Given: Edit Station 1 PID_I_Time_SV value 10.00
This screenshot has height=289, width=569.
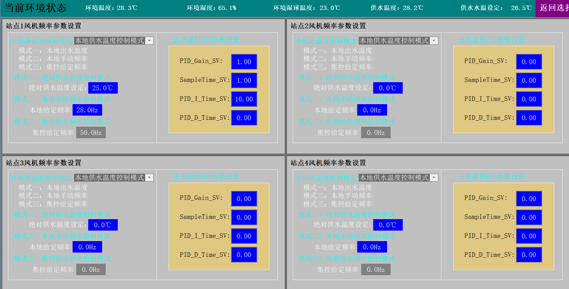Looking at the screenshot, I should (x=244, y=99).
